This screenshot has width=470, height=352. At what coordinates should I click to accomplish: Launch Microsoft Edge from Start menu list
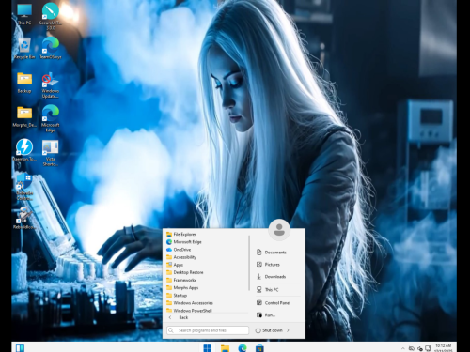point(187,242)
